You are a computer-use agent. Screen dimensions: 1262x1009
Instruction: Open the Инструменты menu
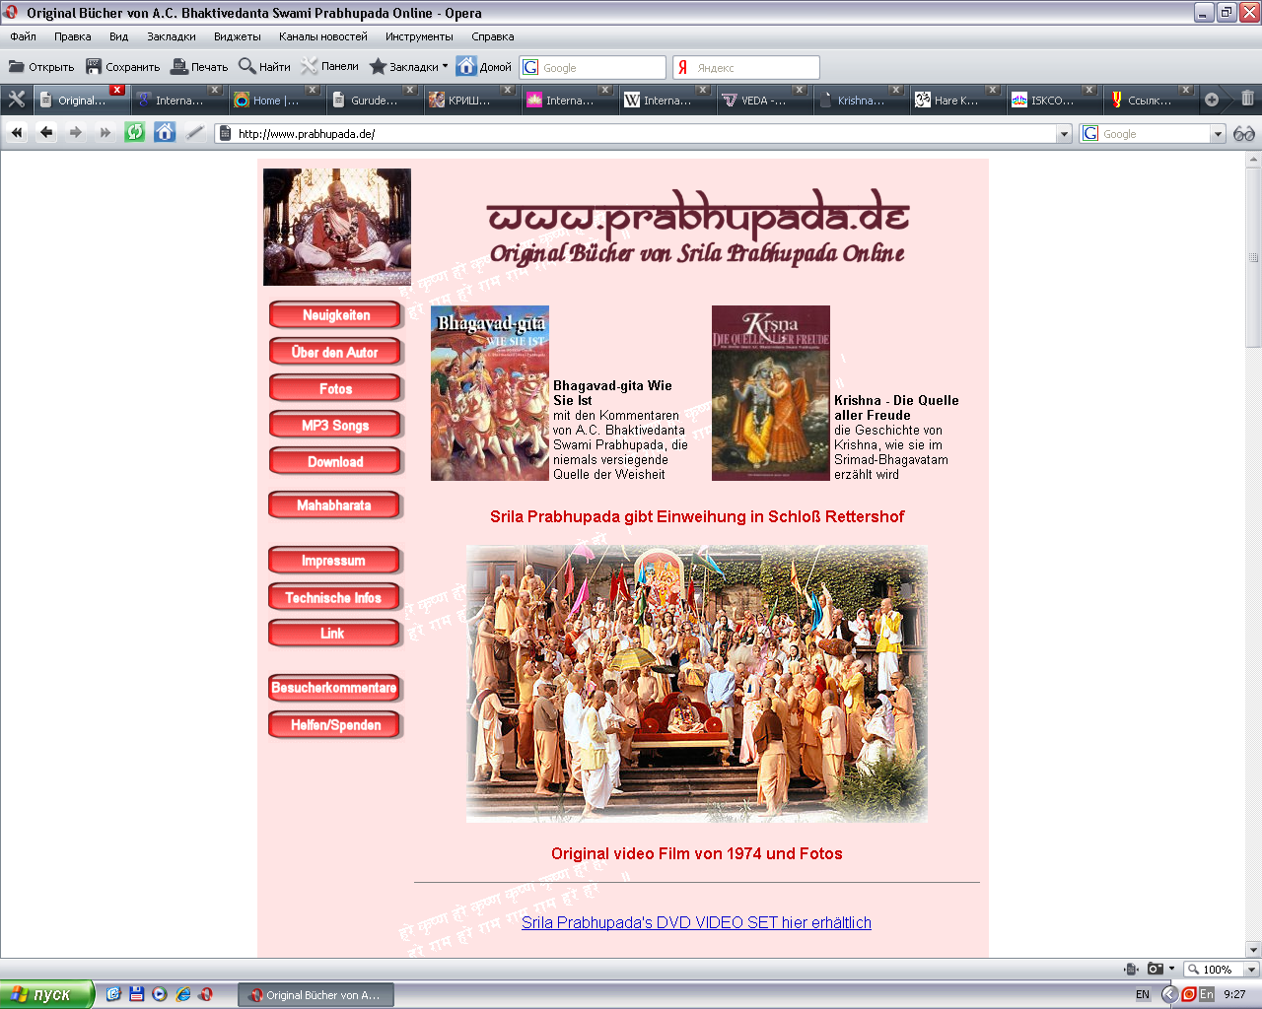[x=419, y=36]
